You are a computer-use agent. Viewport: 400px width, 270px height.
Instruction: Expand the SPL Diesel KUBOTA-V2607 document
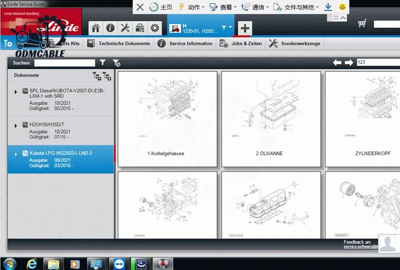[x=16, y=91]
